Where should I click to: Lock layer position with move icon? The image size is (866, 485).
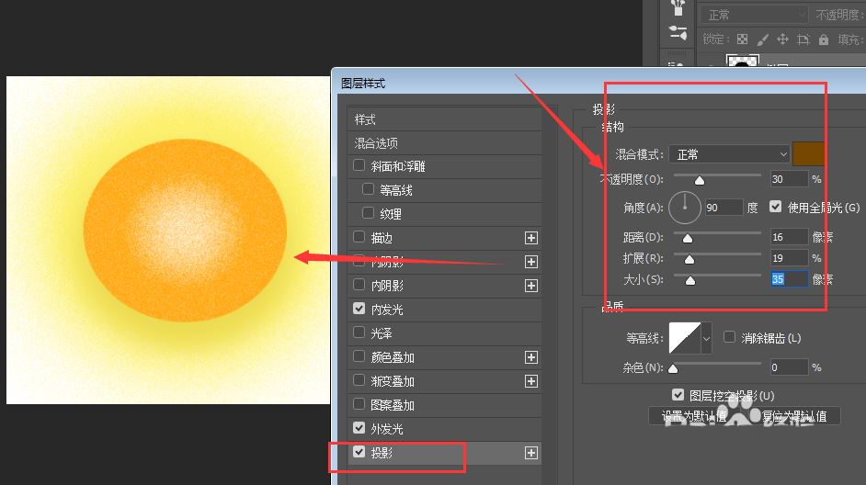(782, 39)
